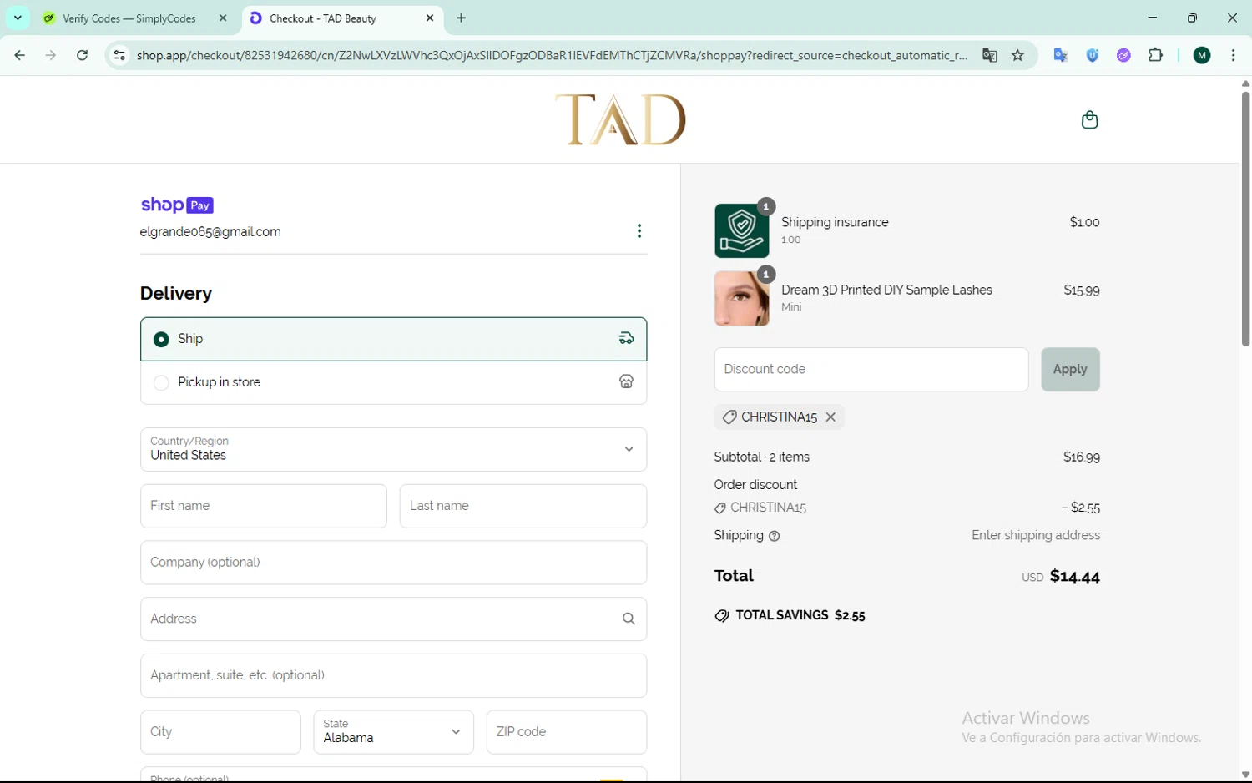1252x783 pixels.
Task: Click the email elgrande065@gmail.com
Action: (x=210, y=232)
